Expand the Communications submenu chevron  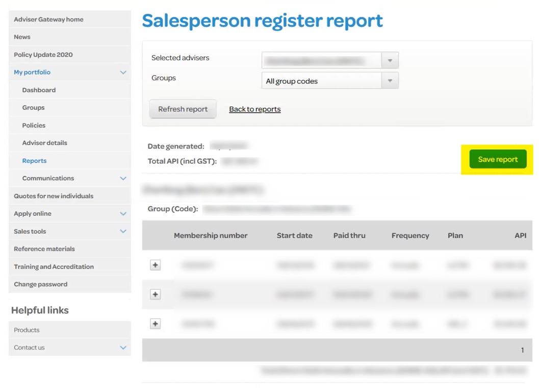[x=123, y=178]
